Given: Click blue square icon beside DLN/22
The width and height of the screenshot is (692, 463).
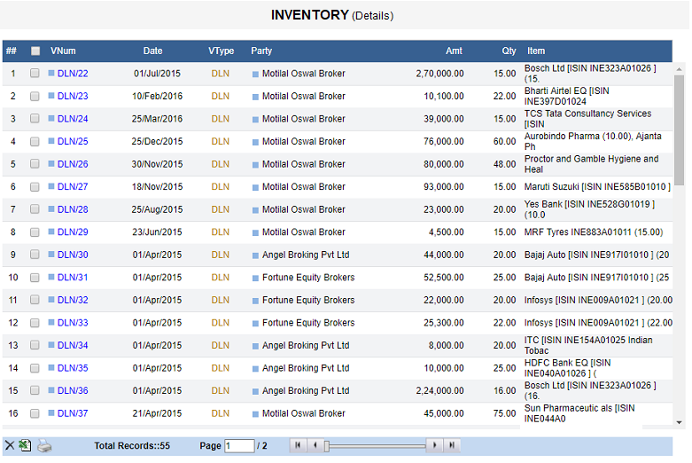Looking at the screenshot, I should point(51,73).
